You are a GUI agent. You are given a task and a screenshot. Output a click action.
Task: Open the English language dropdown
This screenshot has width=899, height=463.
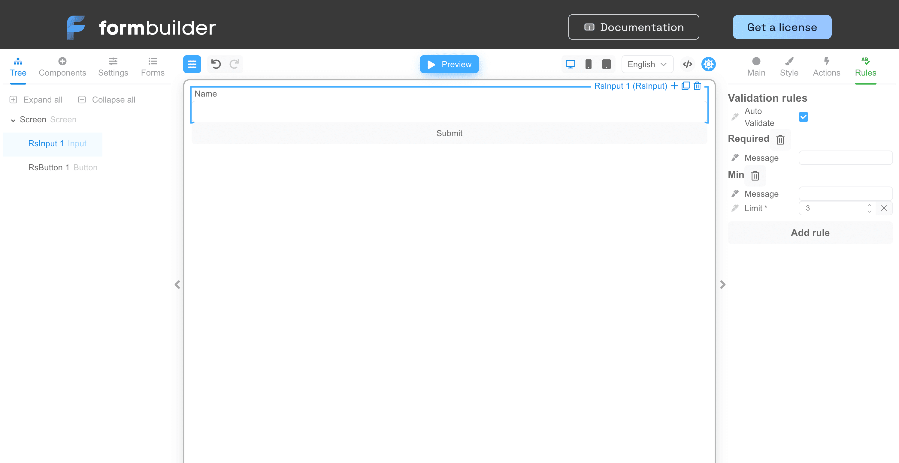[x=647, y=64]
